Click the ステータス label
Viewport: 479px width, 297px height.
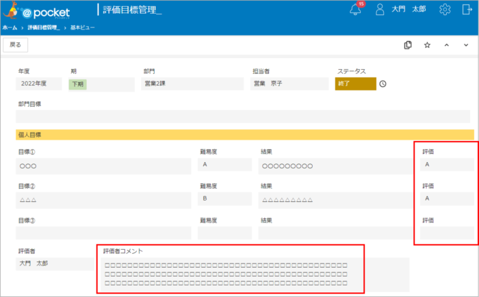pyautogui.click(x=351, y=71)
